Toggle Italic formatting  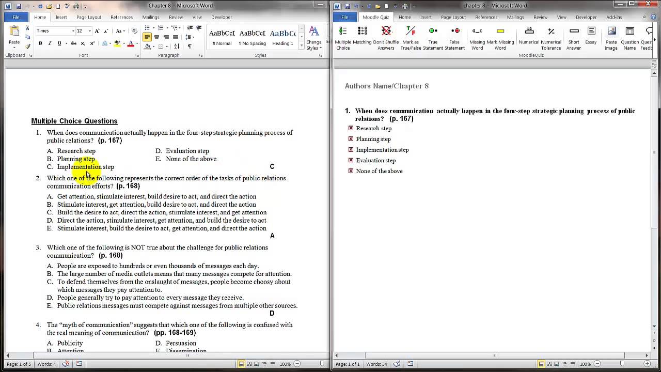point(50,43)
